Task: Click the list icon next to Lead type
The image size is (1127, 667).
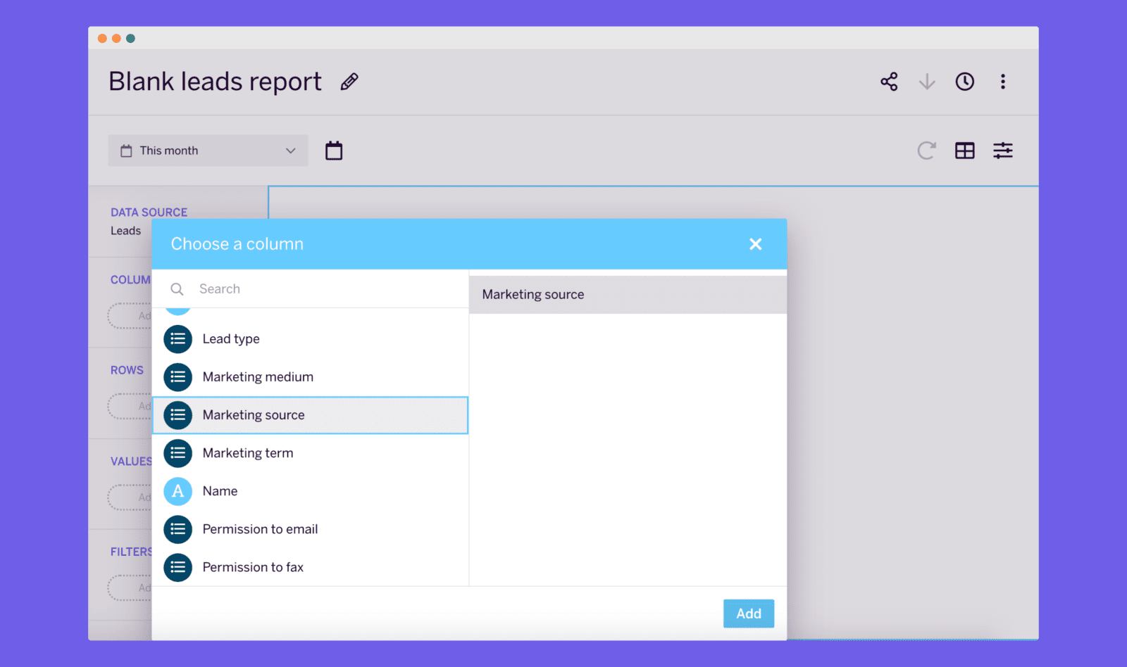Action: click(178, 338)
